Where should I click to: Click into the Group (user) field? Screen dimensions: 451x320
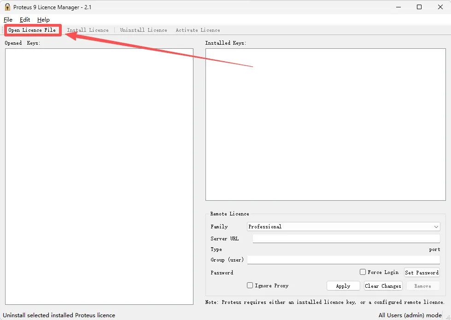343,260
